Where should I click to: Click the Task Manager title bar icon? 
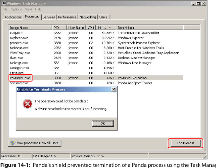[4, 3]
